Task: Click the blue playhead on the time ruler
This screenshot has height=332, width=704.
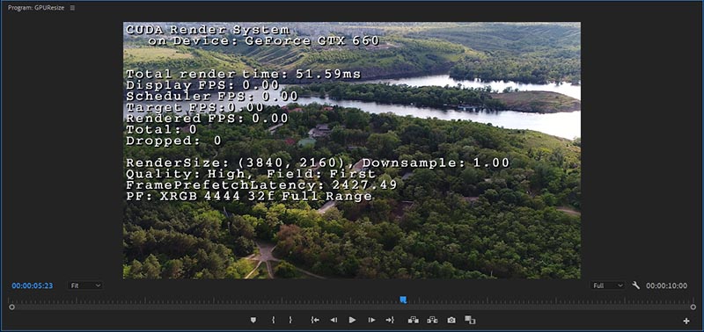Action: tap(403, 300)
